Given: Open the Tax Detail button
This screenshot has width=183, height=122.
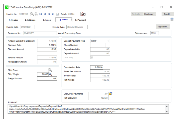Looking at the screenshot, I should click(163, 27).
